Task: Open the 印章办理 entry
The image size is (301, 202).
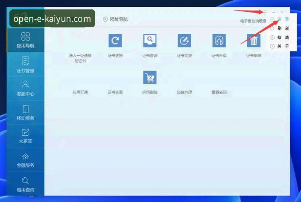Action: coord(185,92)
